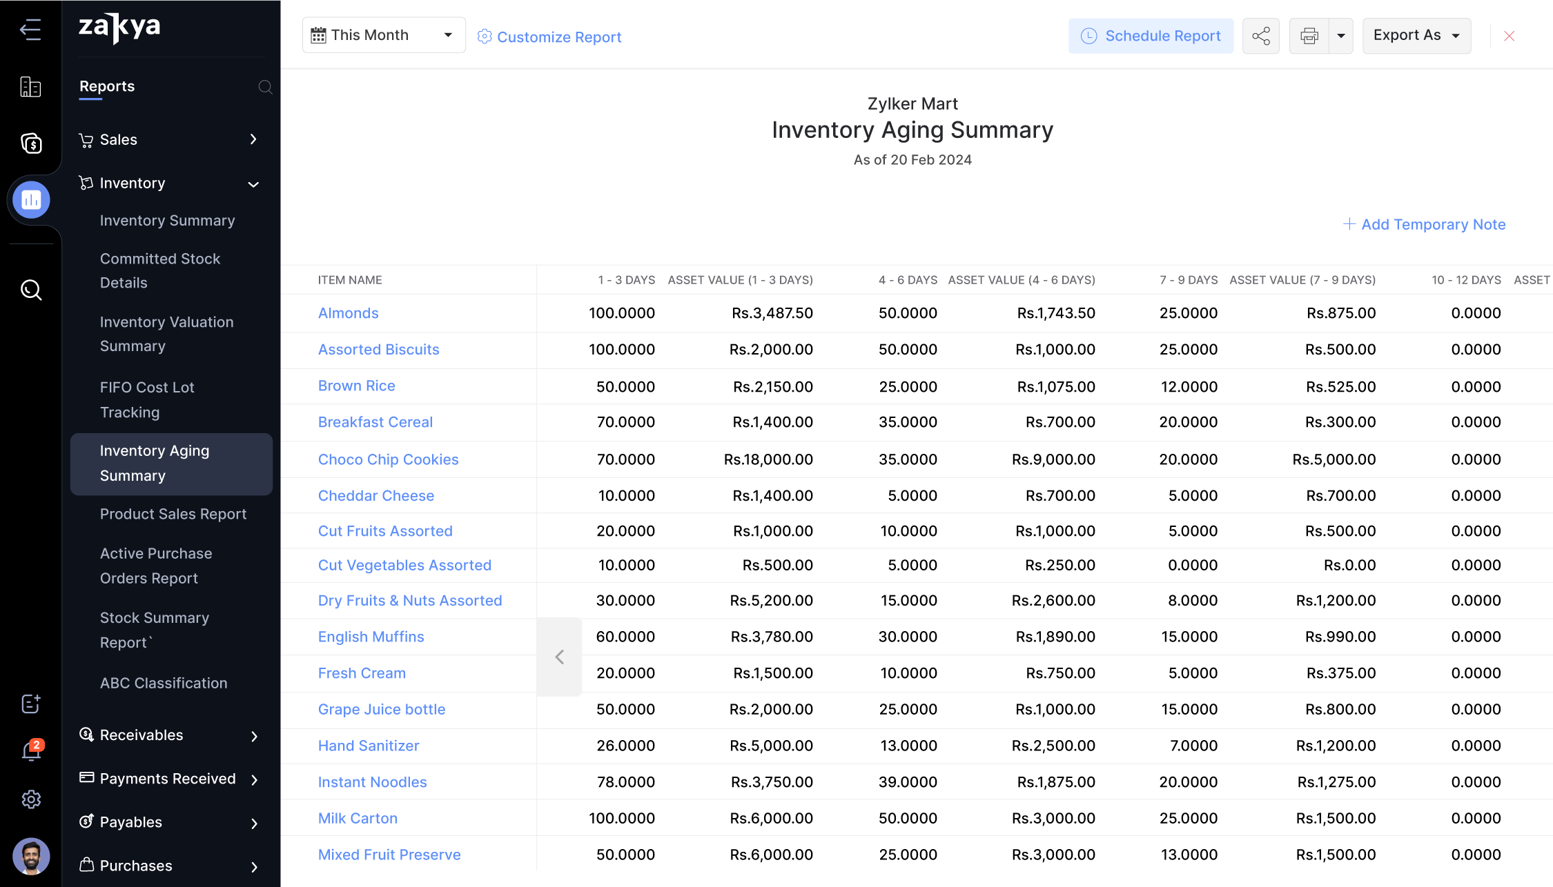The height and width of the screenshot is (887, 1553).
Task: Open search in the Reports sidebar
Action: (266, 88)
